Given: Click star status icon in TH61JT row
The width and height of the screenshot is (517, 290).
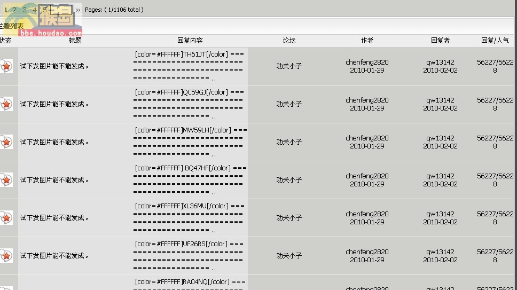Looking at the screenshot, I should pos(6,66).
